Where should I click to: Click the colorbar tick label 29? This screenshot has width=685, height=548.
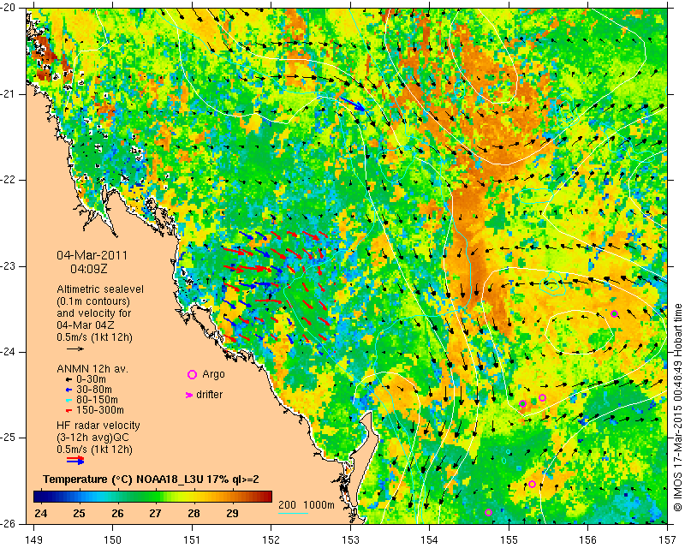232,513
